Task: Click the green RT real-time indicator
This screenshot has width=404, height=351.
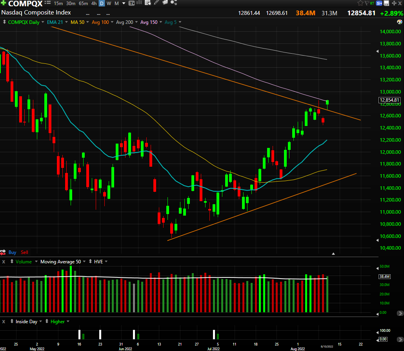Action: coord(372,4)
